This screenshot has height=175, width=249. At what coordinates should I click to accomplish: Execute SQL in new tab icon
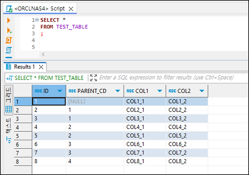[9, 30]
